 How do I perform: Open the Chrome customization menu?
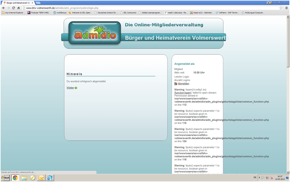click(x=286, y=8)
